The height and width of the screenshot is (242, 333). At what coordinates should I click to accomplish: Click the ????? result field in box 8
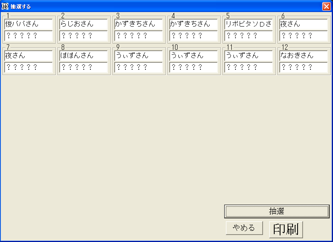pyautogui.click(x=83, y=68)
